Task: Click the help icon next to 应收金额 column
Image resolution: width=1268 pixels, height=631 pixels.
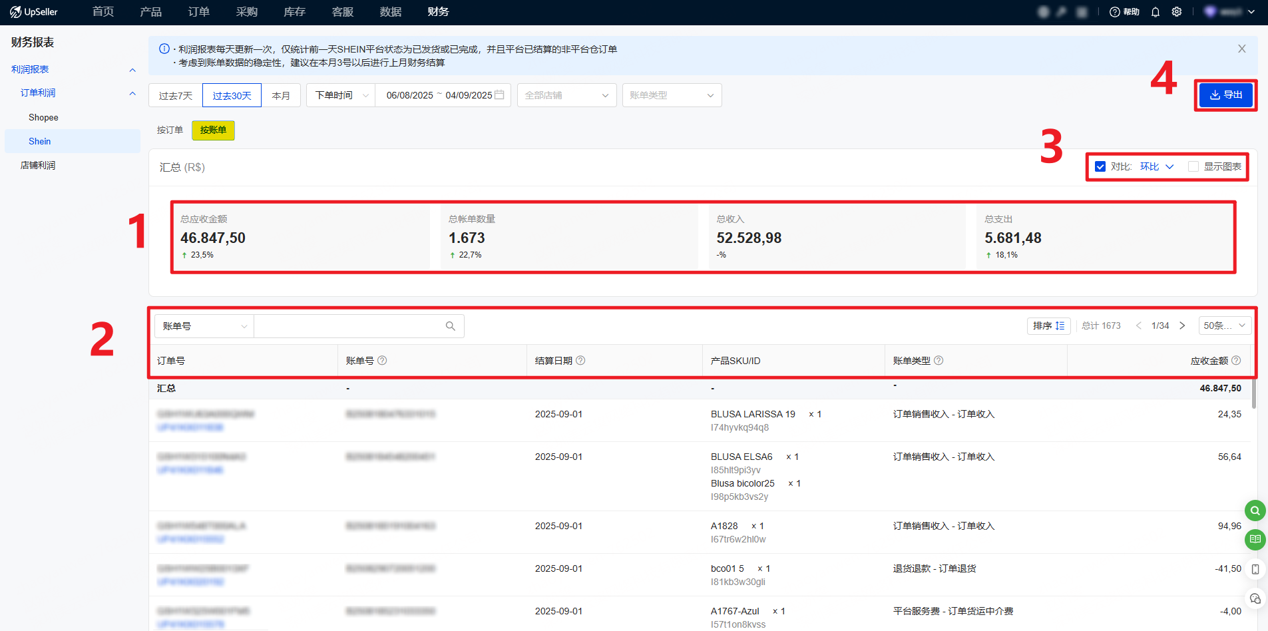Action: coord(1236,360)
